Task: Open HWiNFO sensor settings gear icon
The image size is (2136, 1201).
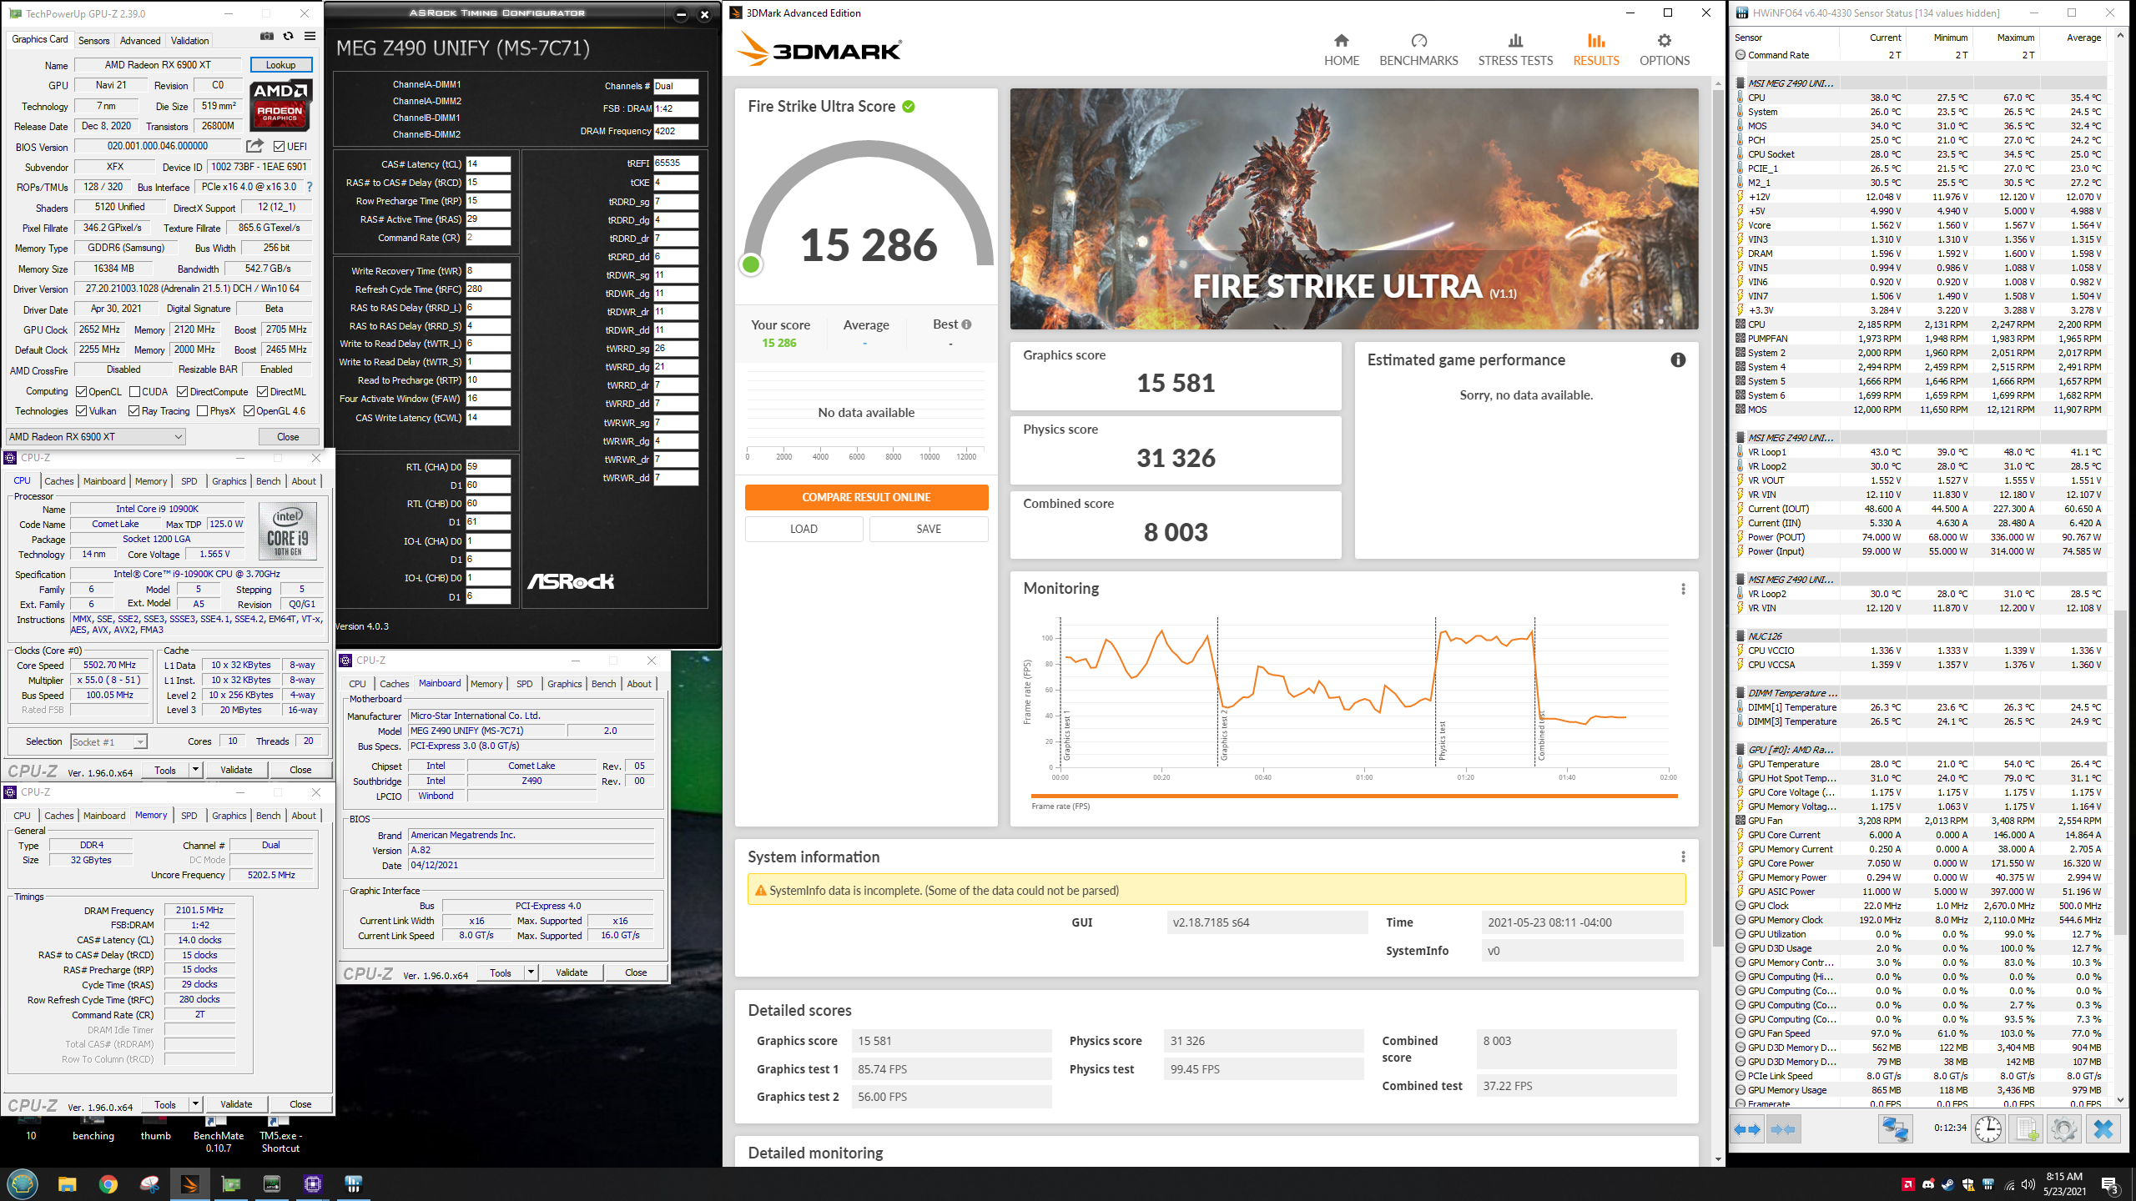Action: [x=2064, y=1129]
